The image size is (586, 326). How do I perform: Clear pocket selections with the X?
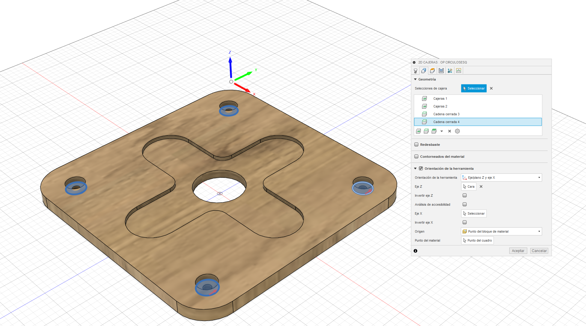(x=491, y=88)
